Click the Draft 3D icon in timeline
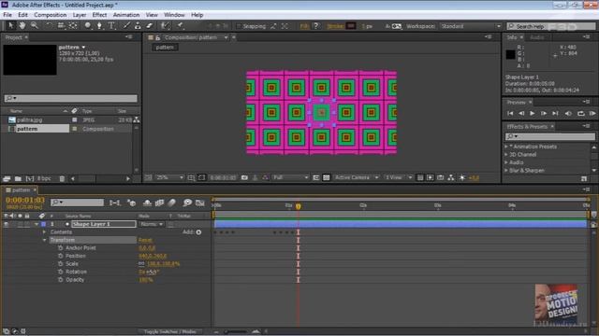The image size is (599, 336). pyautogui.click(x=131, y=203)
